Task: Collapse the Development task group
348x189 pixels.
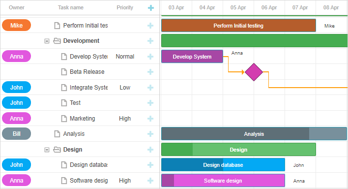Action: click(47, 41)
